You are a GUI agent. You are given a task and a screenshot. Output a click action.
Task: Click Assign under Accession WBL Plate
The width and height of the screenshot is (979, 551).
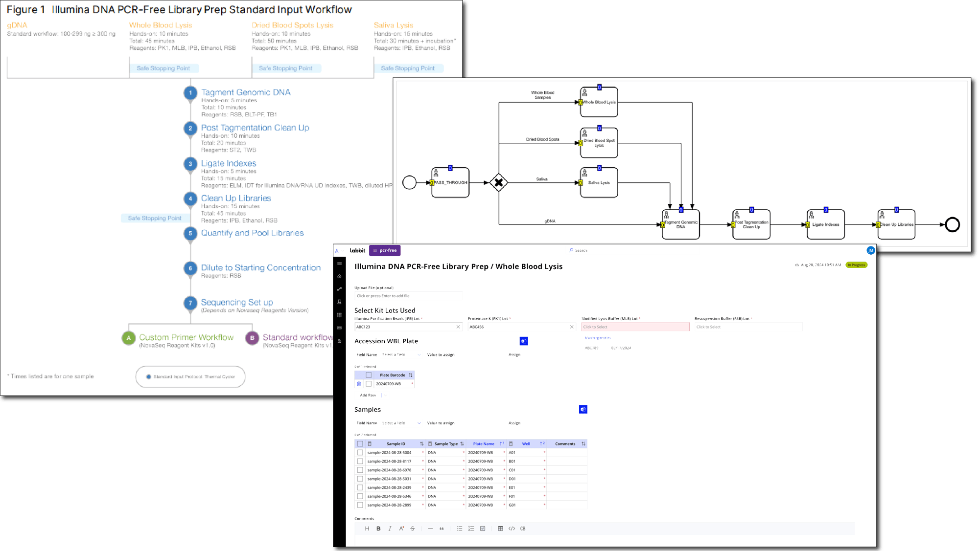click(514, 354)
